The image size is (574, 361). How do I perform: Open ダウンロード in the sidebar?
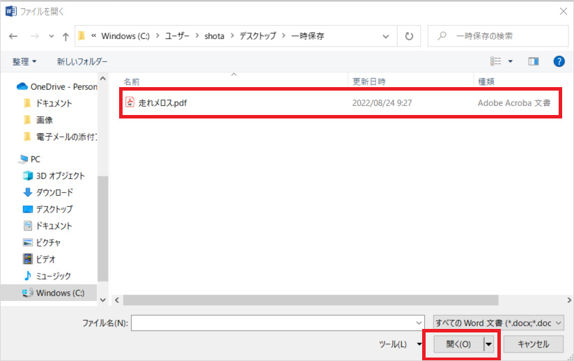48,192
